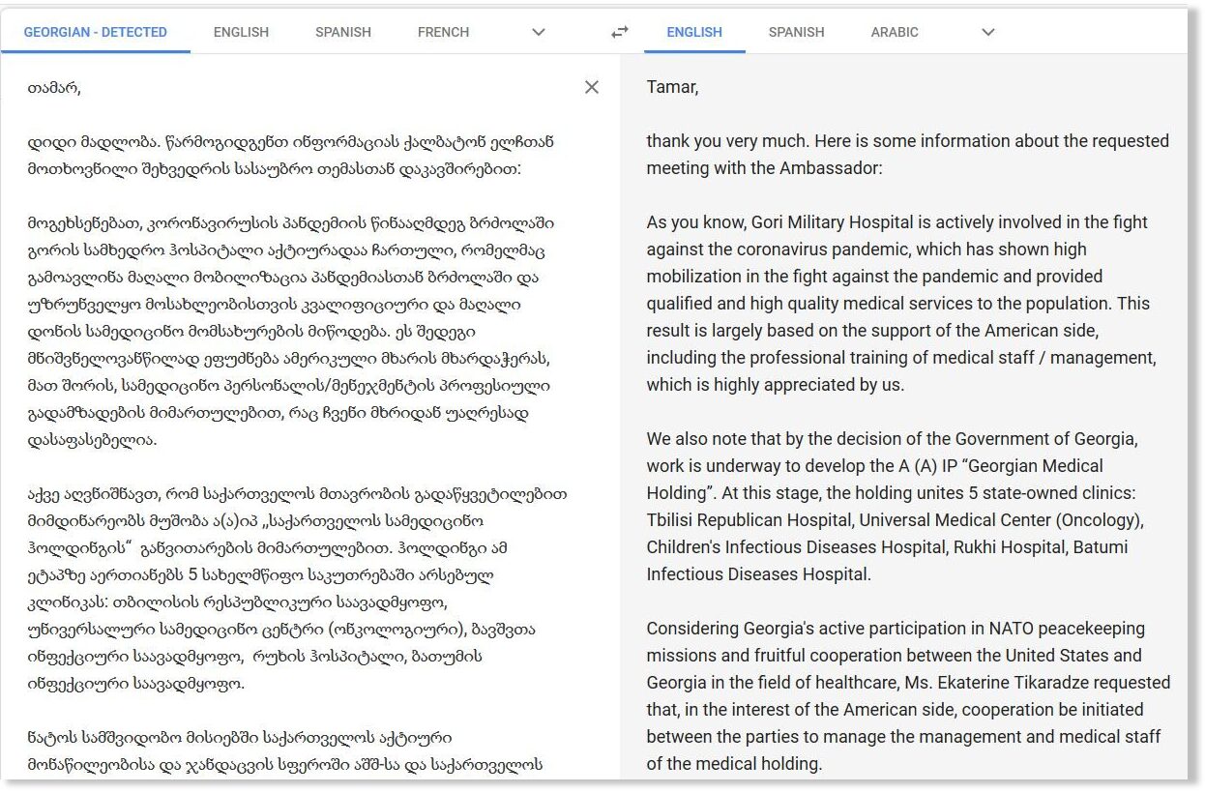Viewport: 1205px width, 793px height.
Task: Select the Georgian - Detected source tab
Action: pos(95,32)
